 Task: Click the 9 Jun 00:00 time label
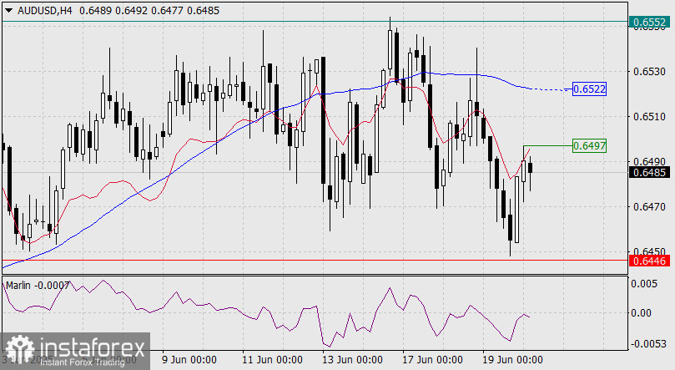[x=189, y=360]
